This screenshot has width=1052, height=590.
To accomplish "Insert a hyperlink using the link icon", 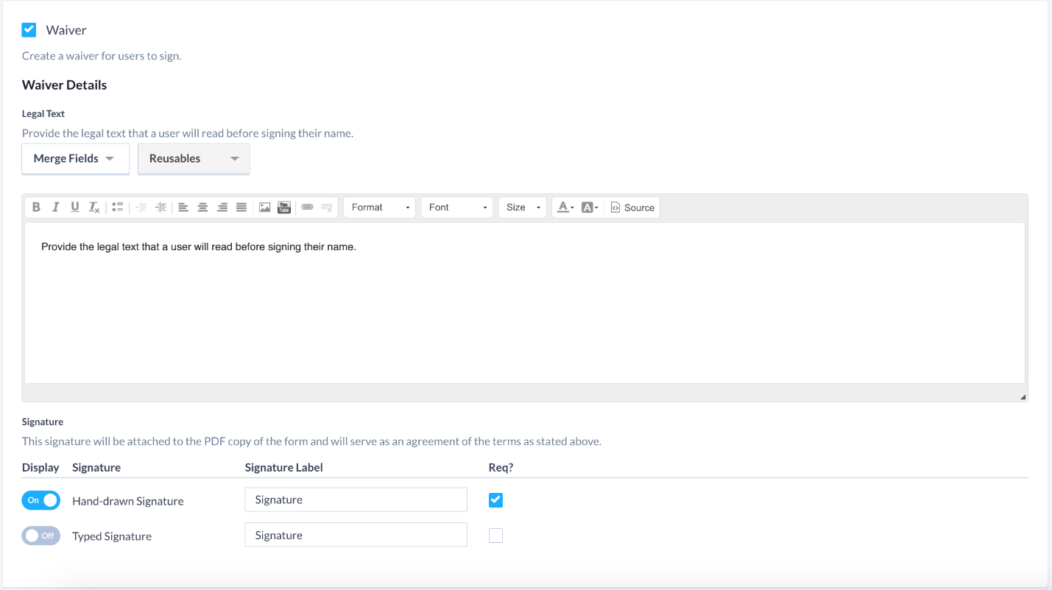I will 307,207.
